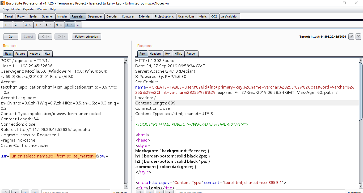Click the Burp Suite logo in title bar
The image size is (363, 193).
(2, 3)
